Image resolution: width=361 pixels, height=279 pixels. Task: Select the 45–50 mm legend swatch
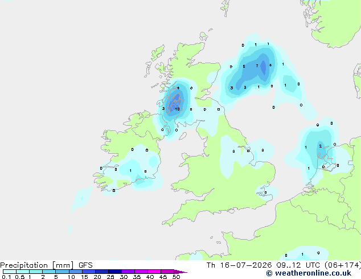[167, 272]
